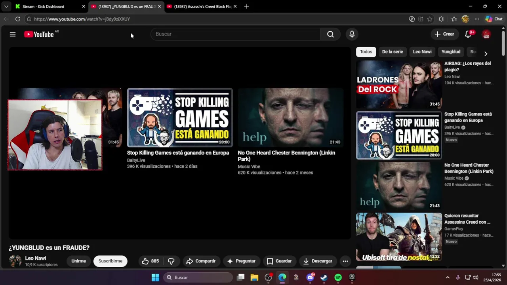Open the Leo Nawi channel name link
This screenshot has height=285, width=507.
(36, 258)
